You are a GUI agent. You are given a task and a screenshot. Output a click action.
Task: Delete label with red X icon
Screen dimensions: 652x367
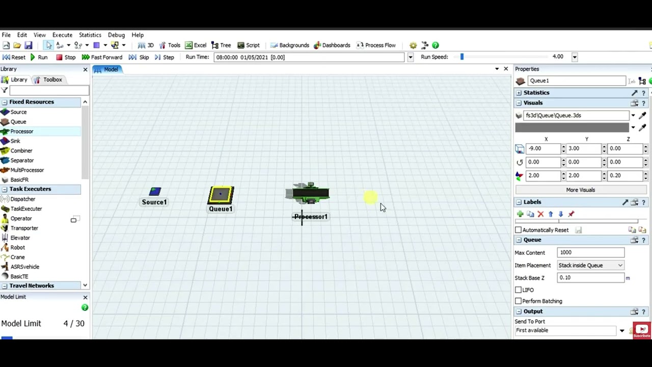(540, 215)
